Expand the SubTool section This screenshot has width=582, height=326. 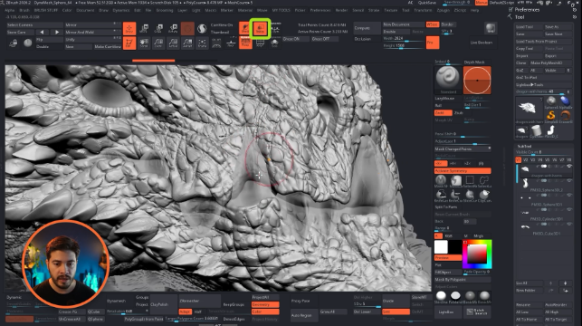(x=524, y=147)
